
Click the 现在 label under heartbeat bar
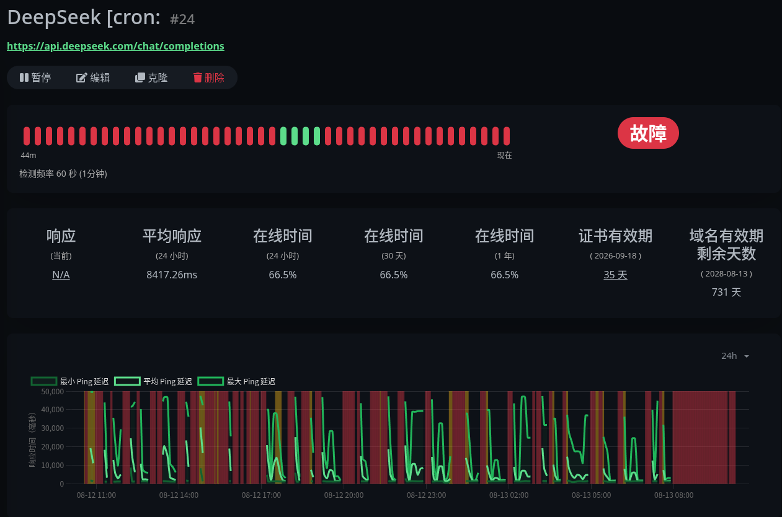(x=505, y=155)
